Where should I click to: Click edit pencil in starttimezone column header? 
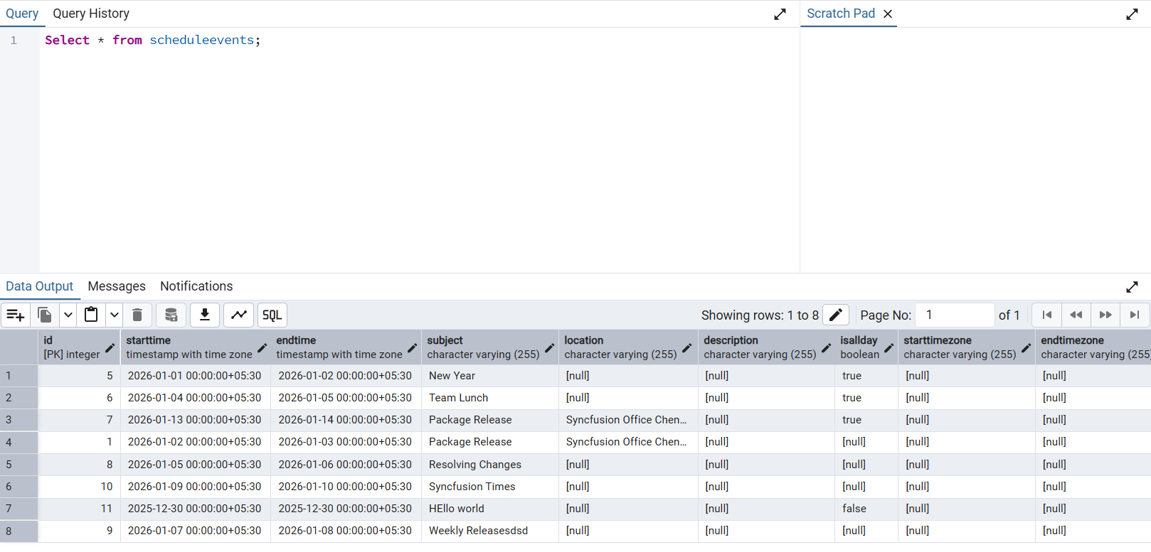(x=1026, y=348)
